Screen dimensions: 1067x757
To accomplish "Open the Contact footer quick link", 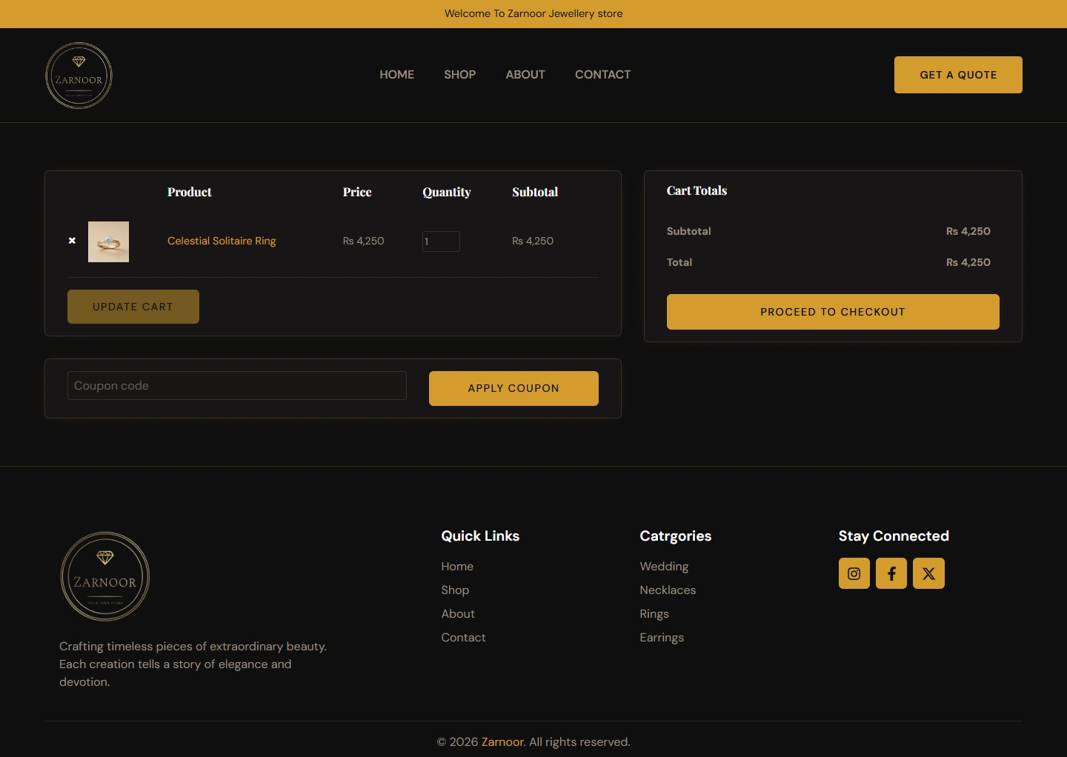I will click(464, 638).
